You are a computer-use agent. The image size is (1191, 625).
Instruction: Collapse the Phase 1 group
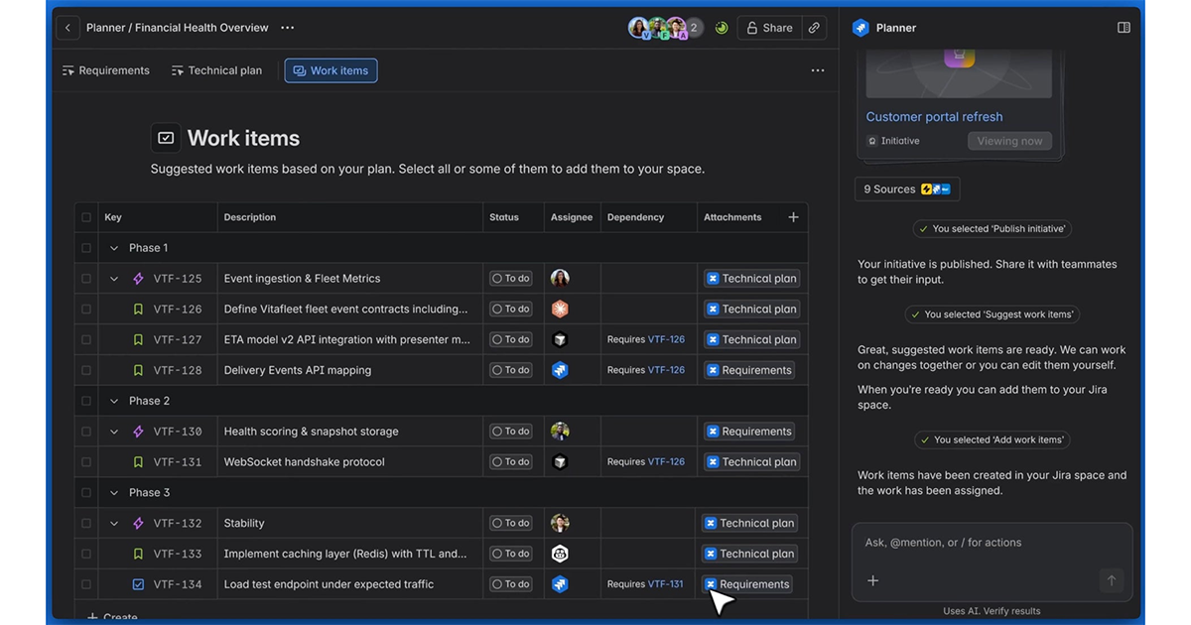(114, 248)
